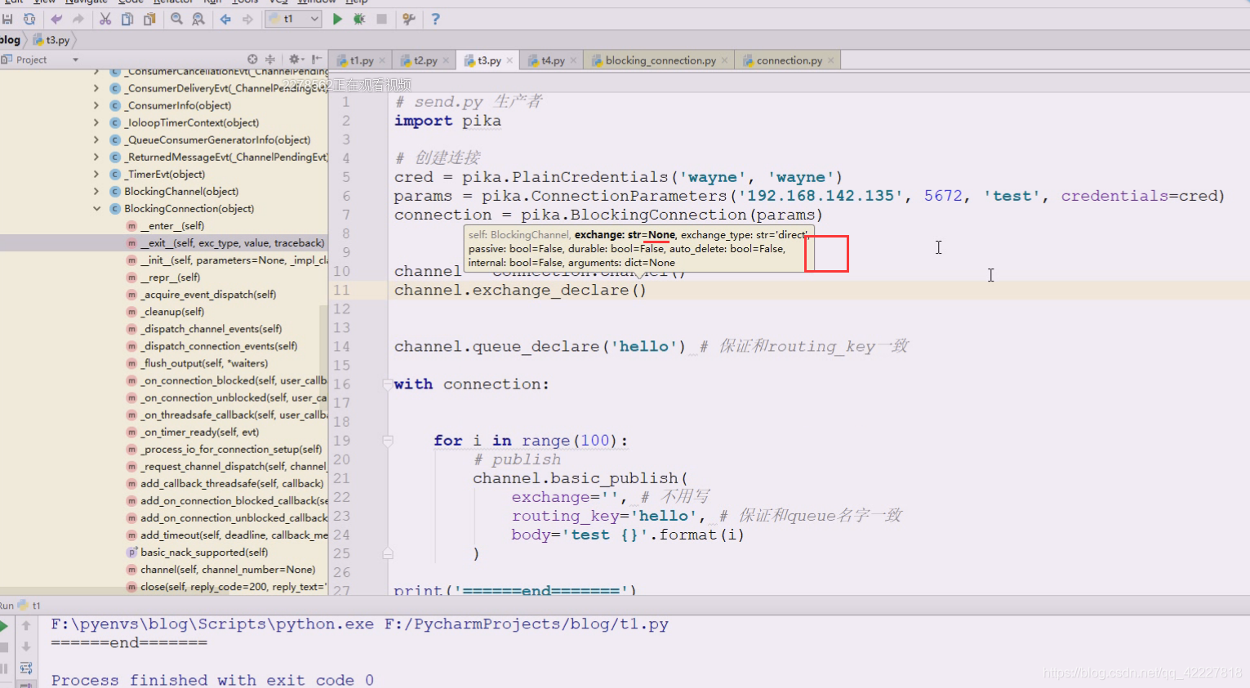Screen dimensions: 1250x688
Task: Select __enter__(self) method in the tree
Action: (171, 225)
